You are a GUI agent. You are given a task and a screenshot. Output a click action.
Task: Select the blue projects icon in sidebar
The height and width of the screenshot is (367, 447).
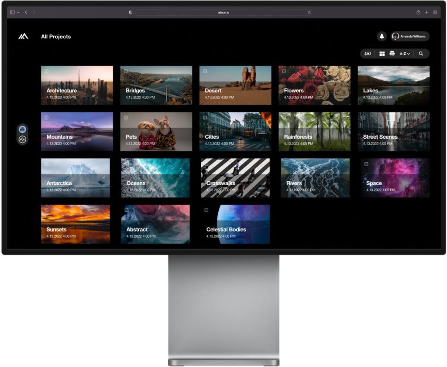(23, 129)
